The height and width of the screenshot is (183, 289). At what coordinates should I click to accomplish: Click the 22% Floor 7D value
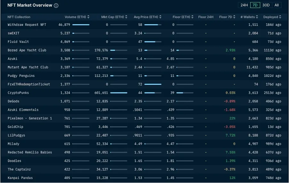coord(232,118)
